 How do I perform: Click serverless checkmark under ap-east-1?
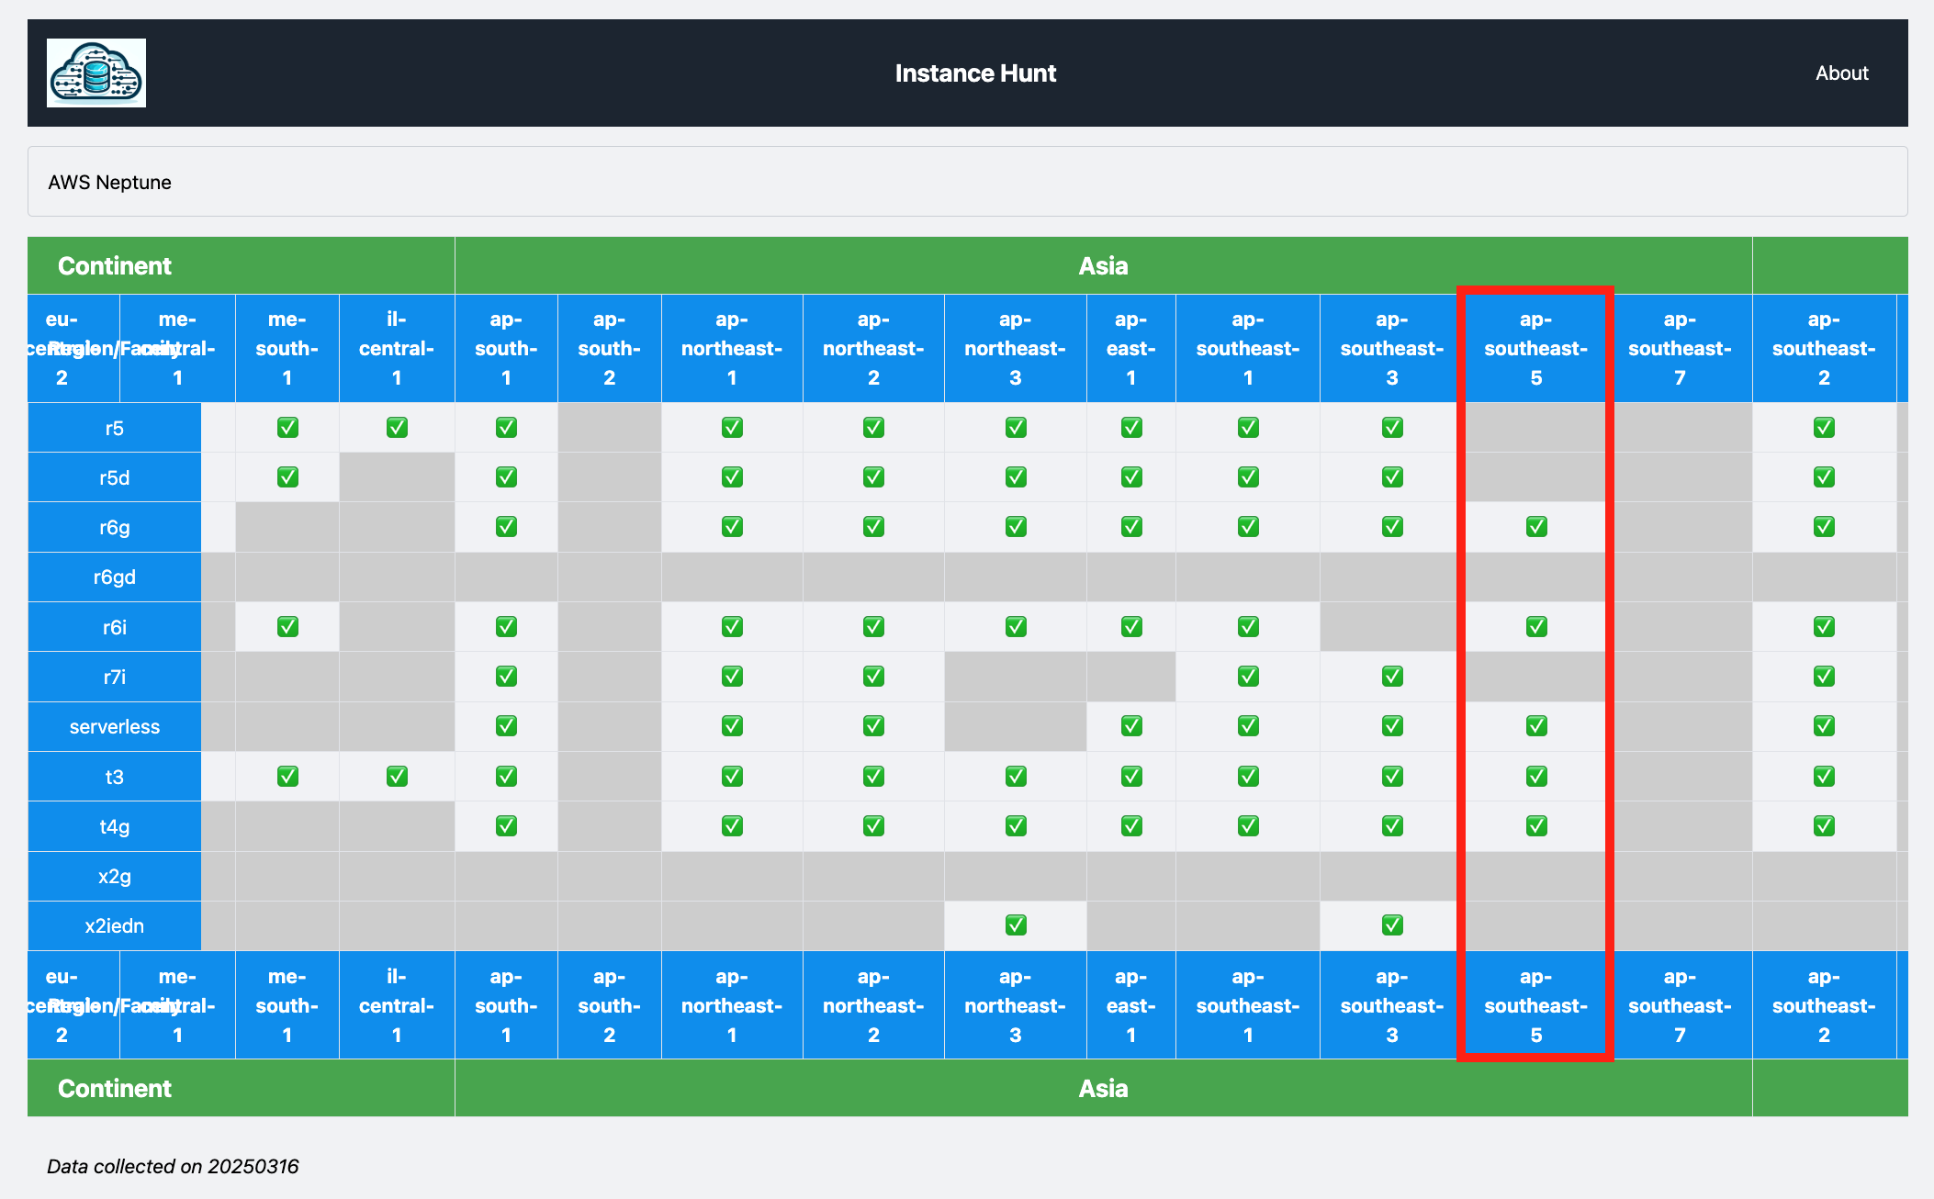[1131, 726]
